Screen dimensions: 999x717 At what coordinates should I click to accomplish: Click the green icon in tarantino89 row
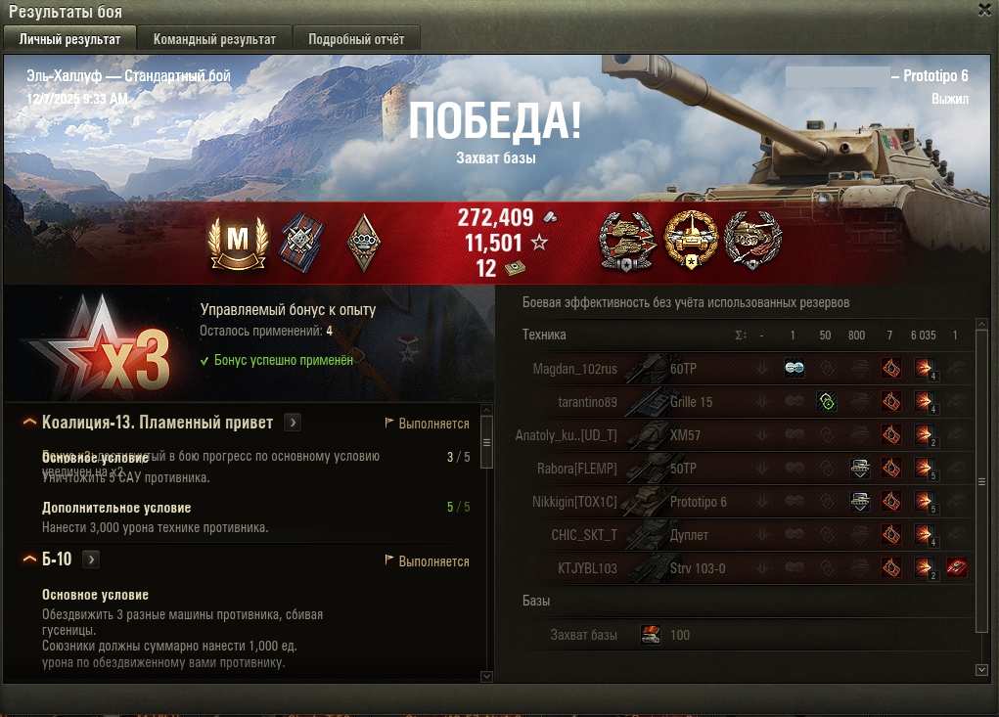827,401
